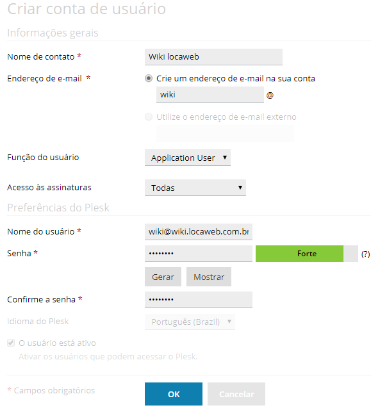Click the email prefix field containing 'wiki'
The width and height of the screenshot is (371, 410).
pyautogui.click(x=210, y=95)
